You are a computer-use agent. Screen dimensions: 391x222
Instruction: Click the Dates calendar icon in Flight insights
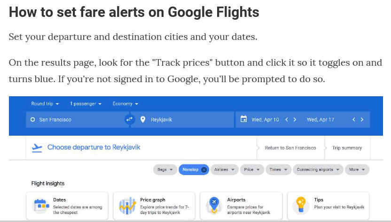tap(41, 206)
